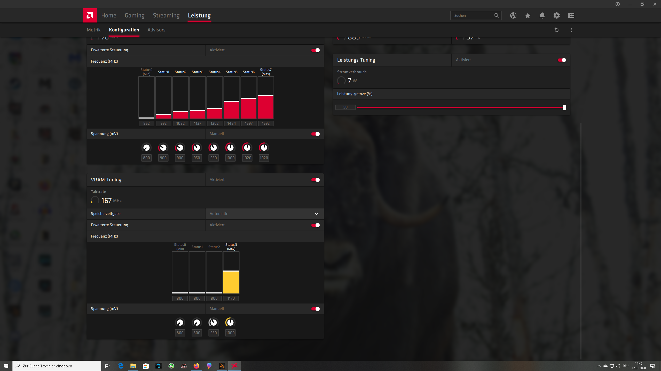The width and height of the screenshot is (661, 371).
Task: Open the web browser globe icon
Action: [x=513, y=15]
